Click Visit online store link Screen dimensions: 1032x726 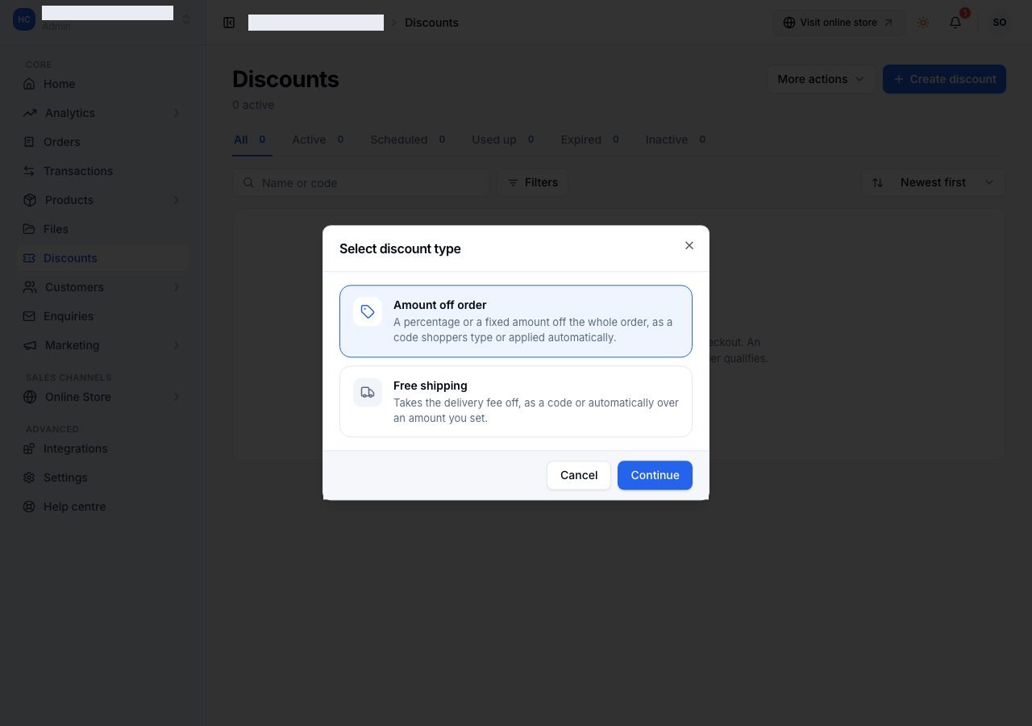click(x=838, y=23)
